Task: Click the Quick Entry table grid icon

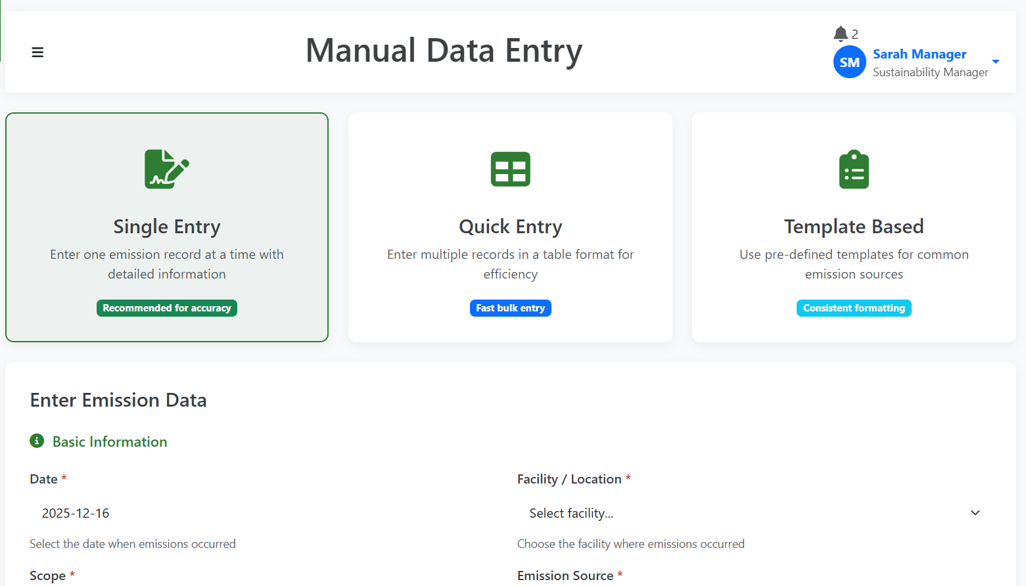Action: click(510, 169)
